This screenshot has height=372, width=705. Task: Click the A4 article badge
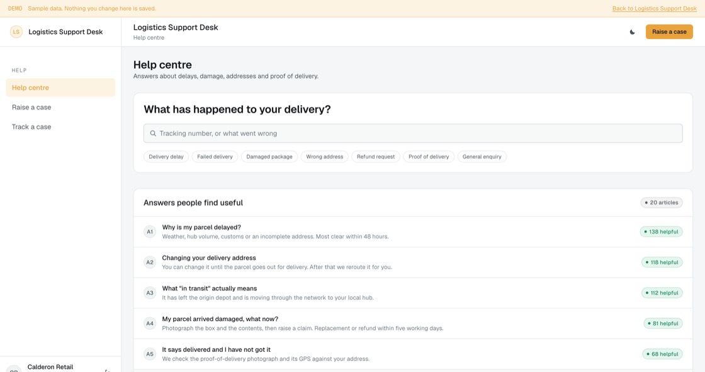coord(150,324)
